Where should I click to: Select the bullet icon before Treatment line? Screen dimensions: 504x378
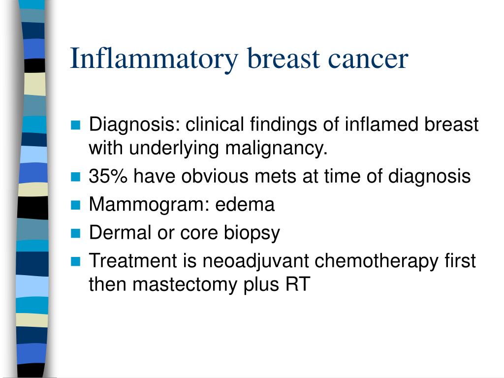(x=75, y=261)
